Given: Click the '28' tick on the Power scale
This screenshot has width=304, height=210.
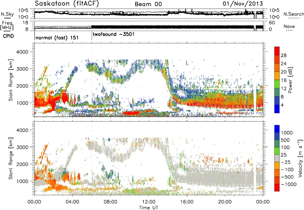Looking at the screenshot, I should click(283, 55).
